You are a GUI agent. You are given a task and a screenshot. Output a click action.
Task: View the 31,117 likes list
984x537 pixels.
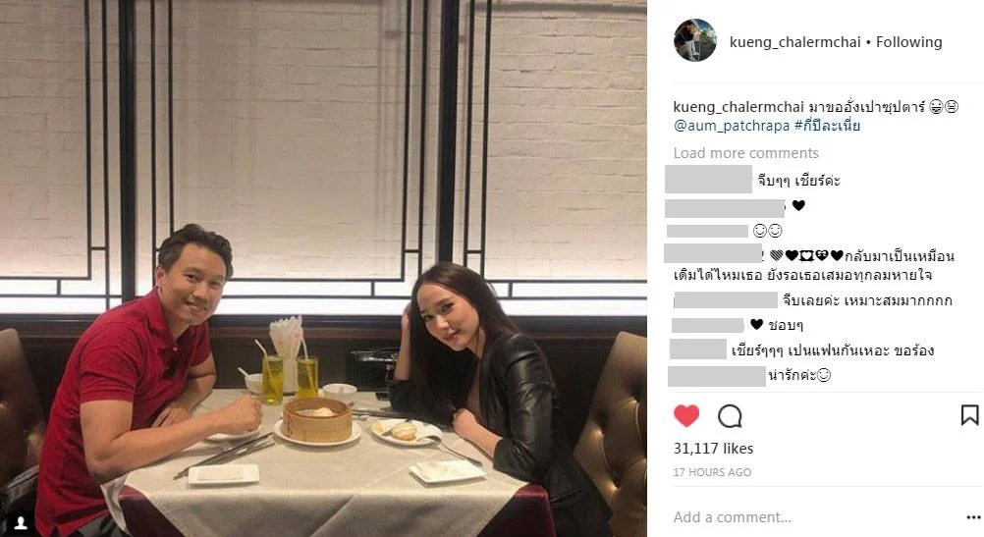point(714,449)
